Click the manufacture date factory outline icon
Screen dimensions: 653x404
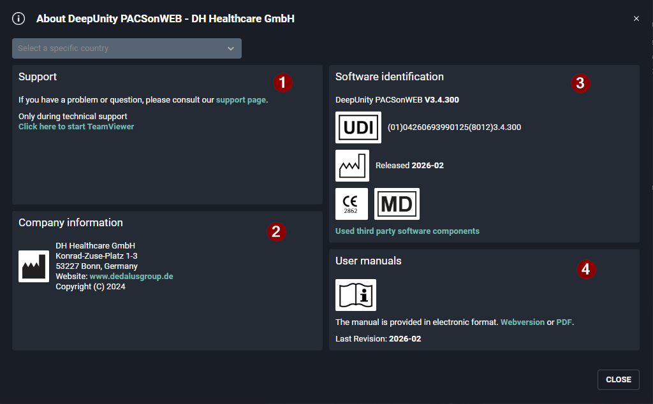(352, 166)
